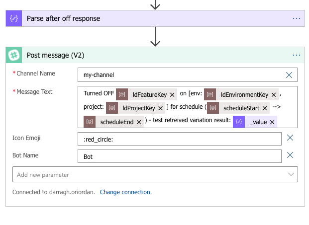Expand the Add new parameter dropdown

point(155,174)
